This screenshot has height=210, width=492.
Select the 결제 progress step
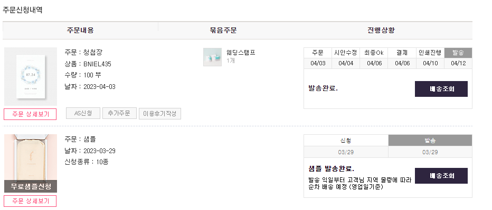point(402,53)
